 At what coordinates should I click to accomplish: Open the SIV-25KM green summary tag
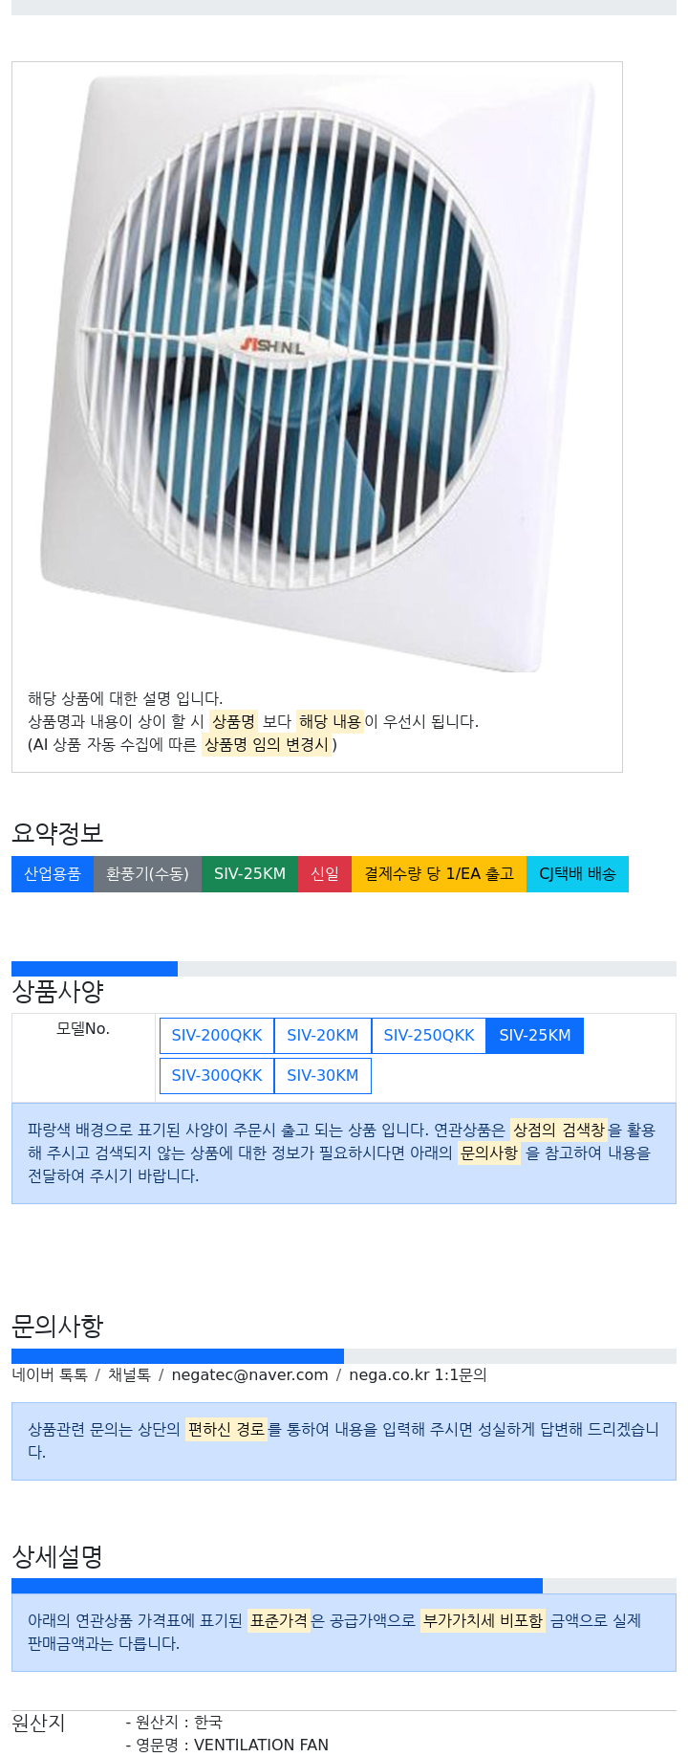(249, 874)
